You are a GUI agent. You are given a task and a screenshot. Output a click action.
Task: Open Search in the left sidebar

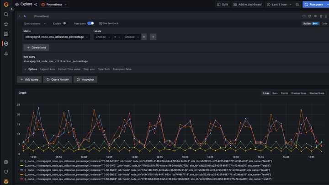click(x=6, y=14)
